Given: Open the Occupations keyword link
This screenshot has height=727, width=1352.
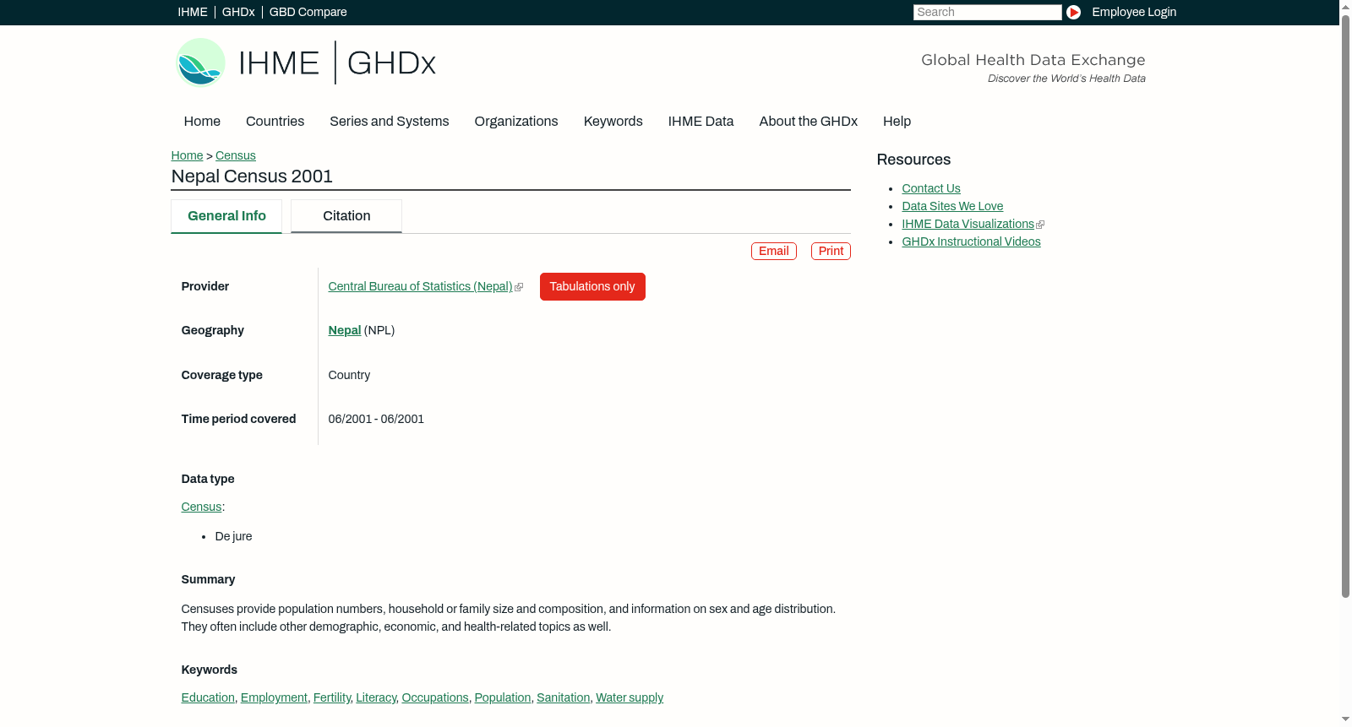Looking at the screenshot, I should coord(435,697).
